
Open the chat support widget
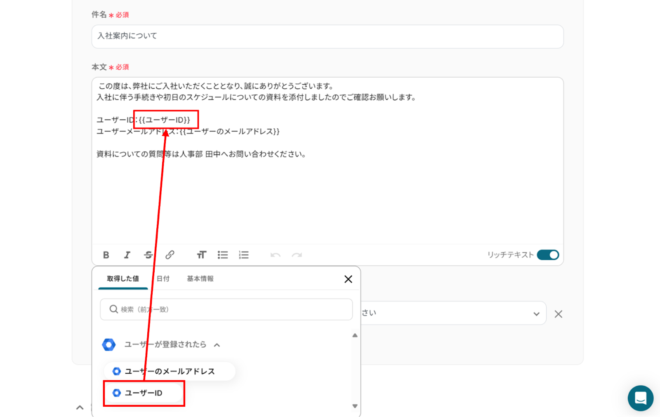[640, 398]
